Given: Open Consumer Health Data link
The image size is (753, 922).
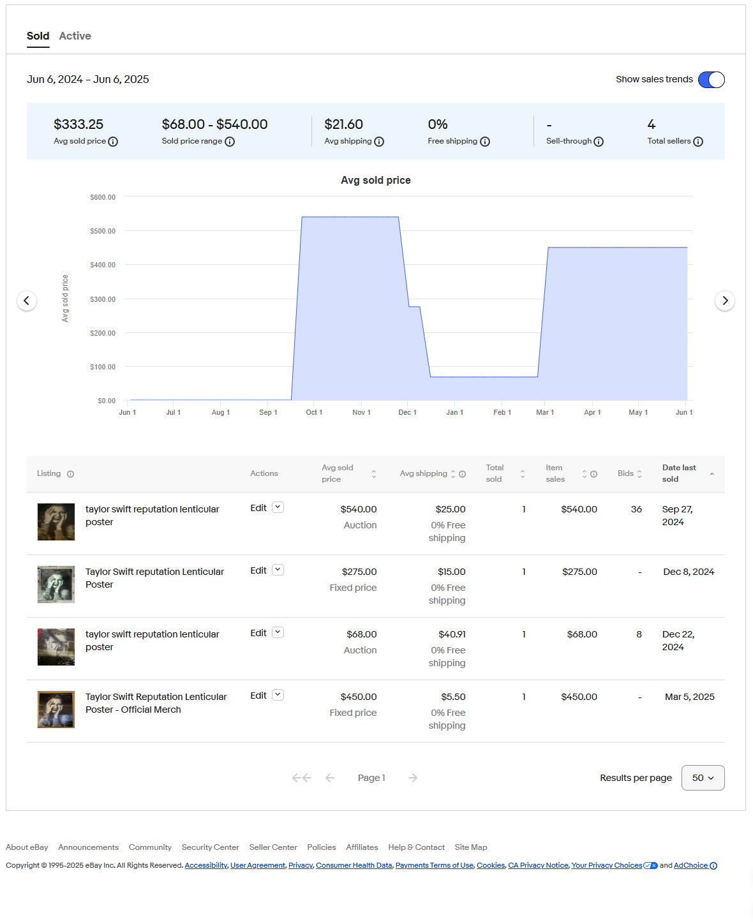Looking at the screenshot, I should click(354, 866).
